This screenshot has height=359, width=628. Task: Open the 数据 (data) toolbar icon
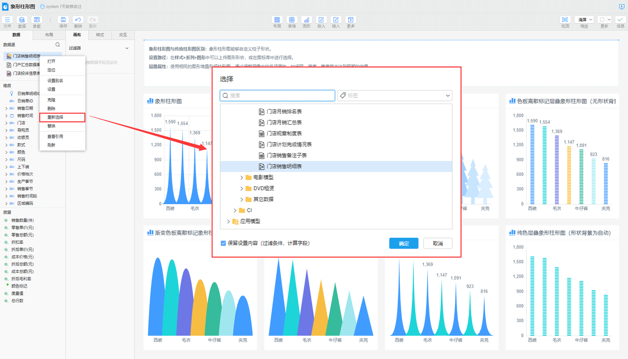[22, 20]
